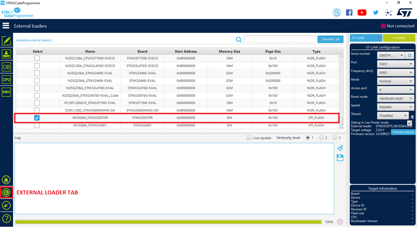Open the Serial number dropdown
The width and height of the screenshot is (417, 227).
391,55
